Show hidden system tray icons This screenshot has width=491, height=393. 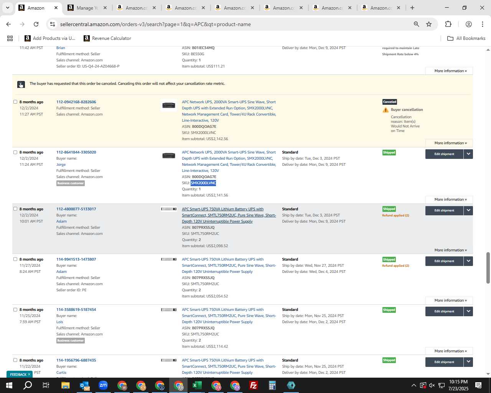point(414,385)
